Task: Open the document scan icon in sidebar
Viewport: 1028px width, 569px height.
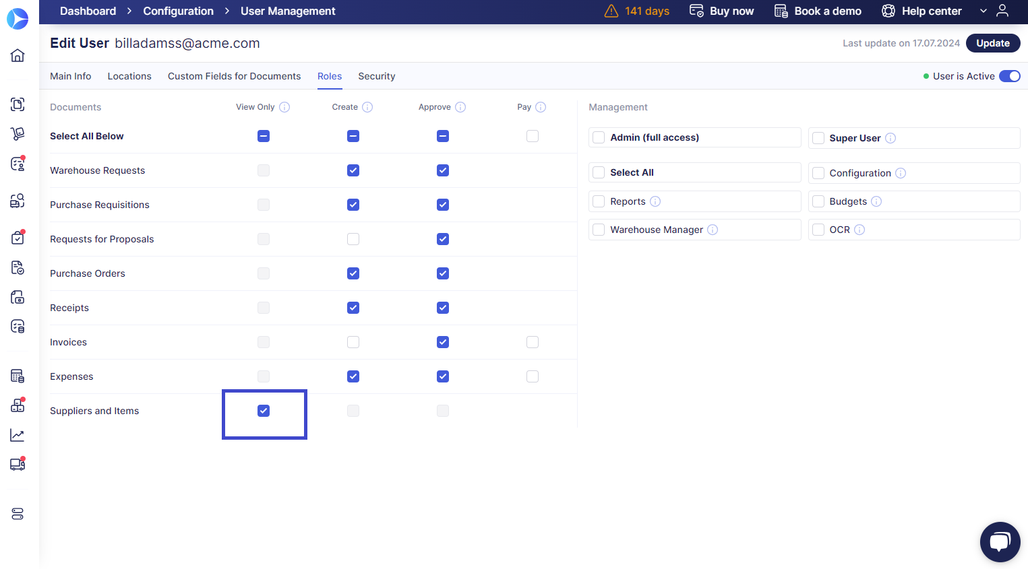Action: click(18, 104)
